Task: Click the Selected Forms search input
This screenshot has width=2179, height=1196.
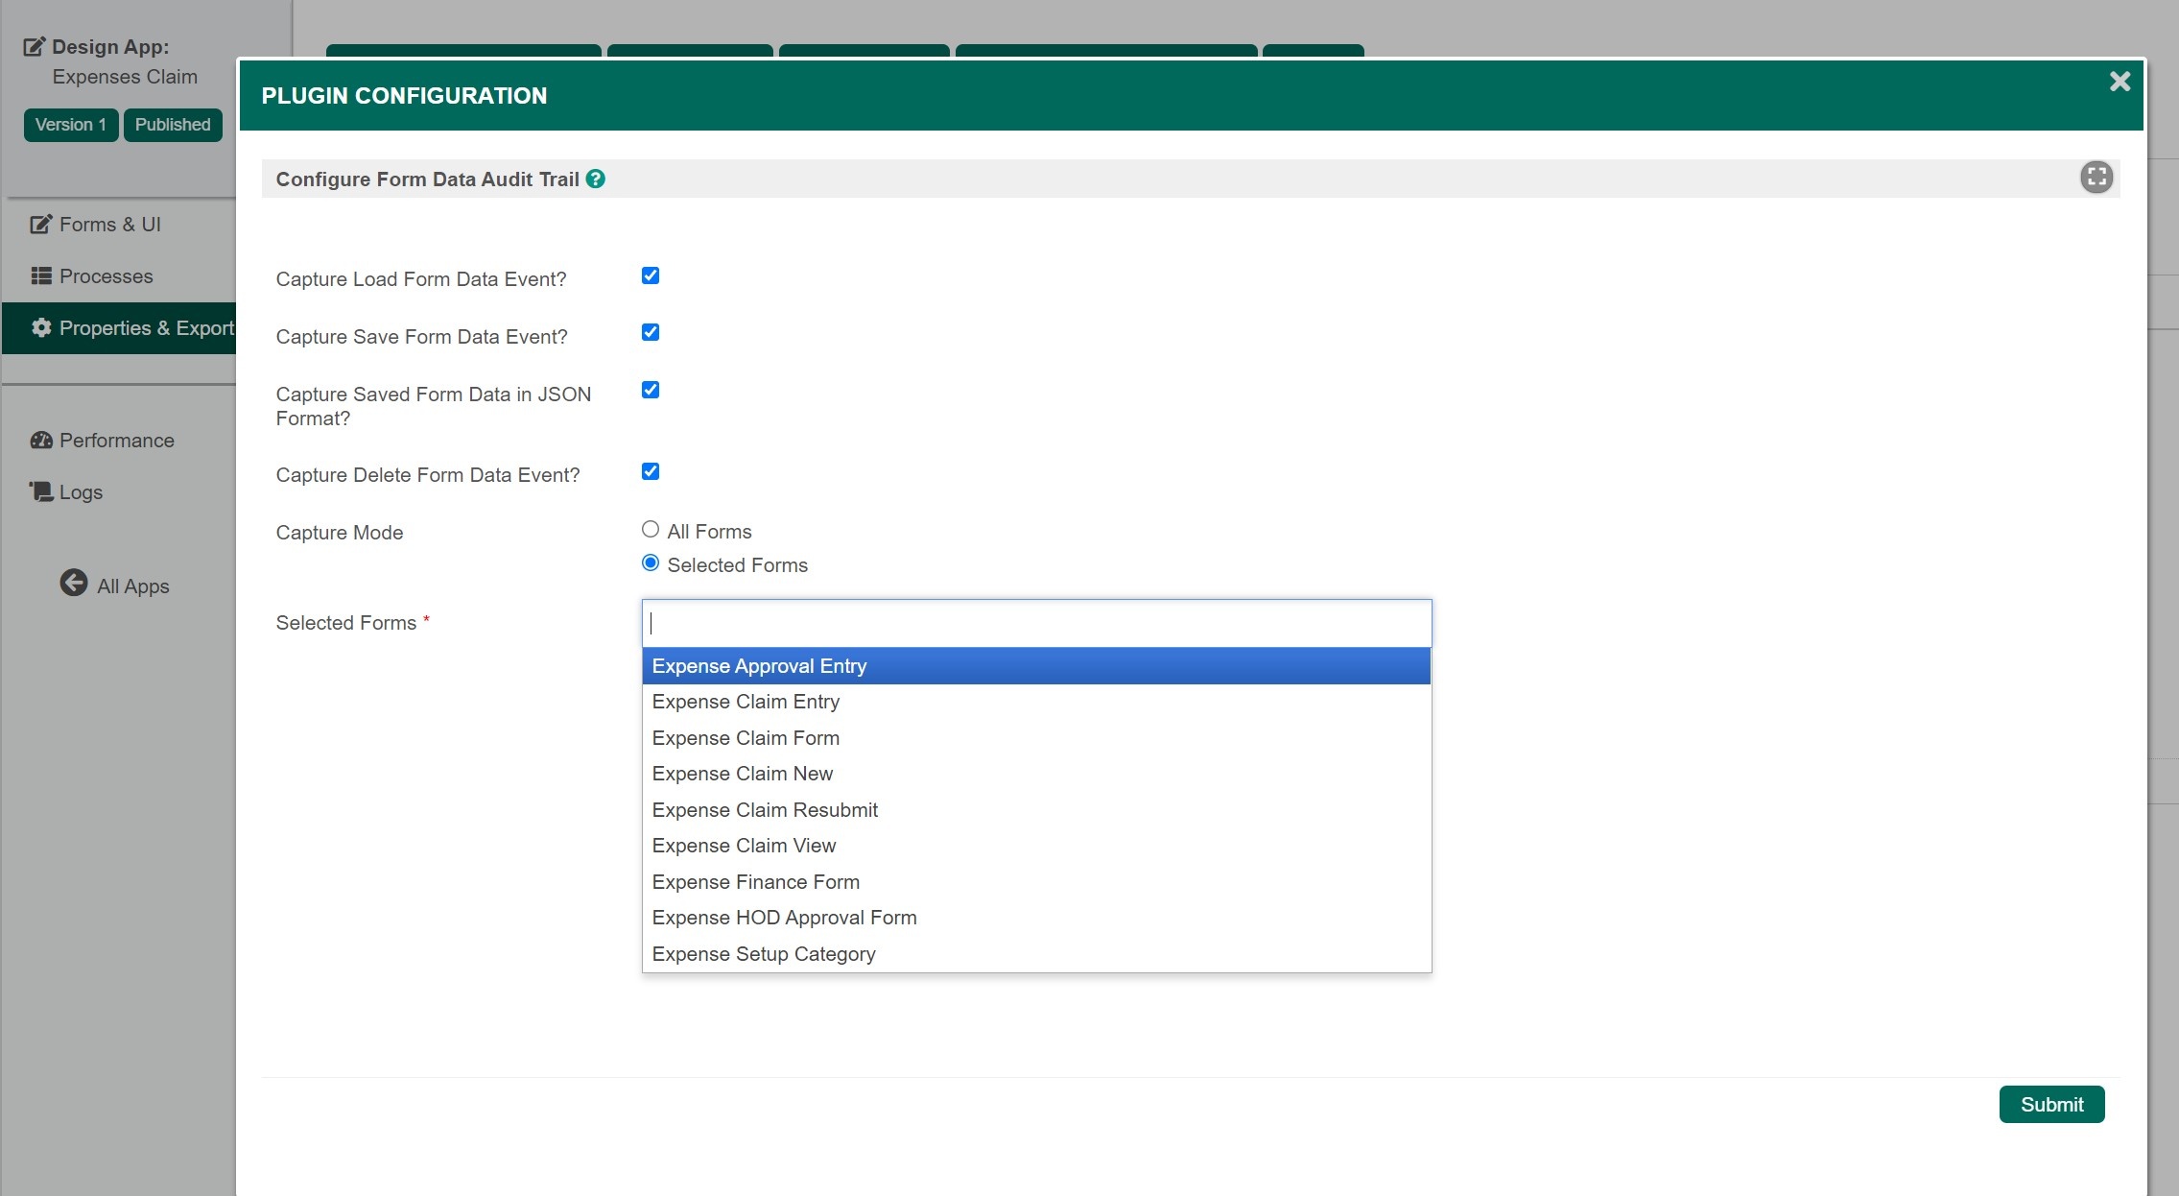Action: (x=1036, y=624)
